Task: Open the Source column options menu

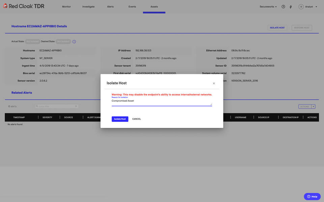Action: click(81, 117)
